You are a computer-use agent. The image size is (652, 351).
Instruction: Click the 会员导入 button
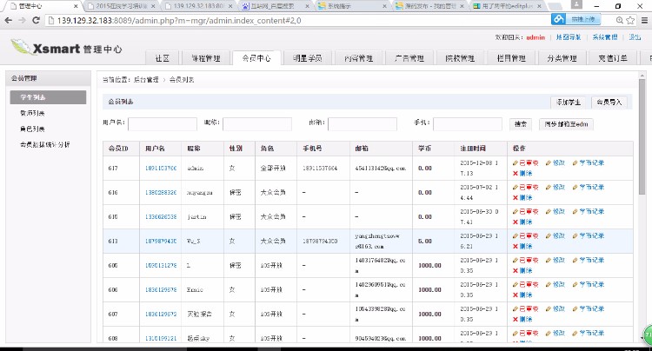609,103
